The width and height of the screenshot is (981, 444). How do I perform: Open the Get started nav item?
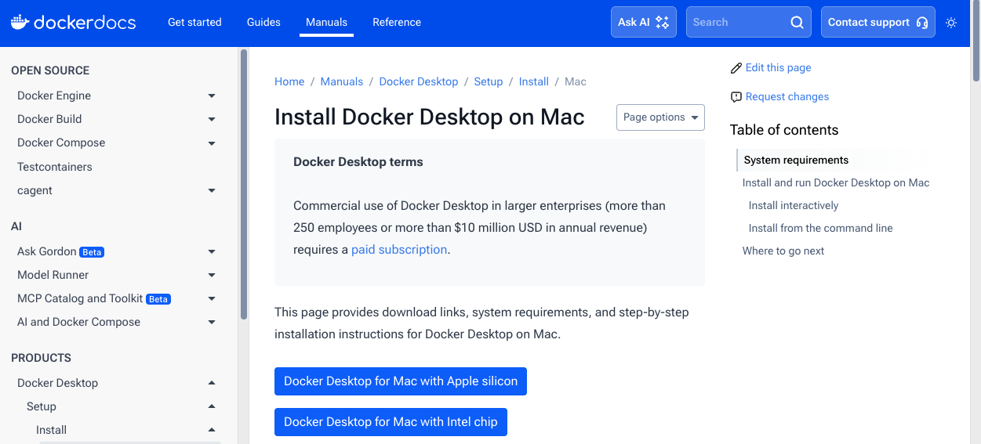[x=194, y=22]
